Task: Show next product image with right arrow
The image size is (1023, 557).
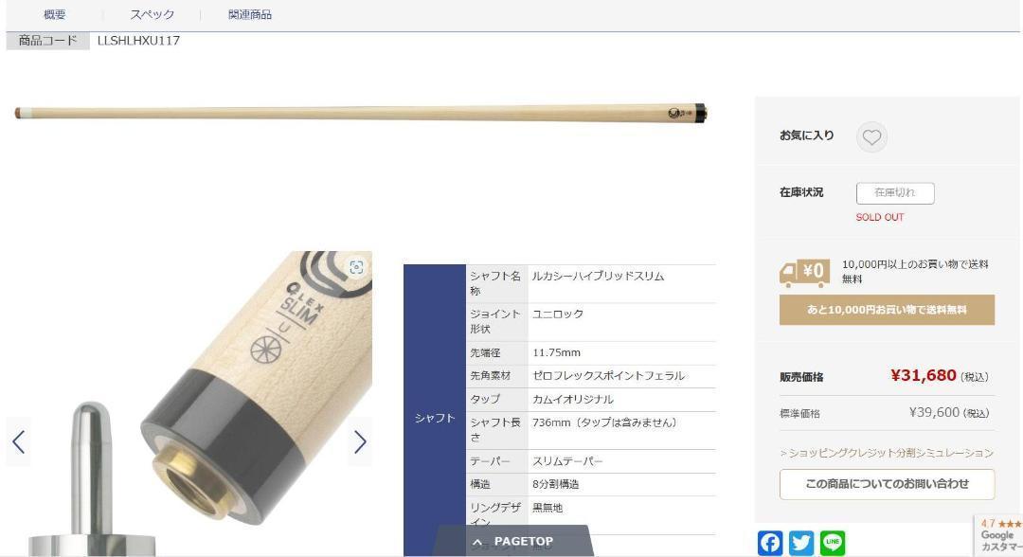Action: pos(360,441)
